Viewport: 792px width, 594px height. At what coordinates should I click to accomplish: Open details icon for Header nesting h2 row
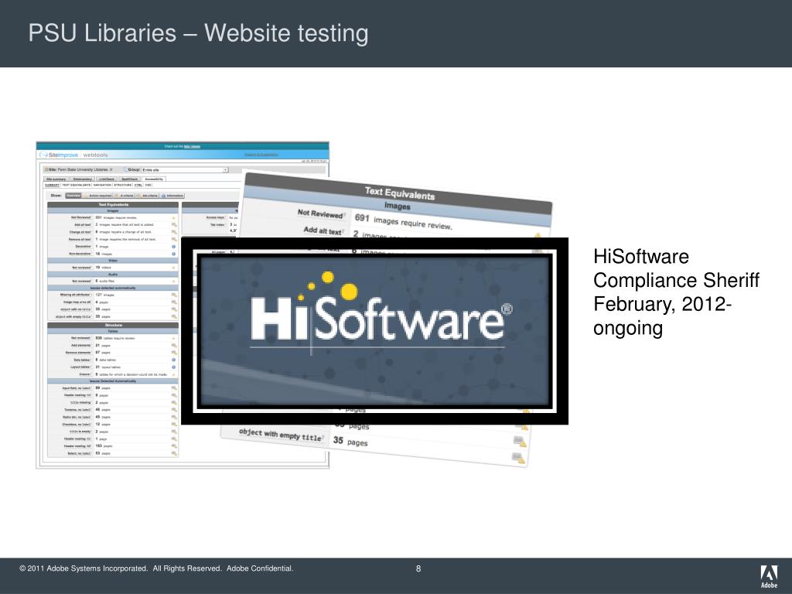click(174, 446)
